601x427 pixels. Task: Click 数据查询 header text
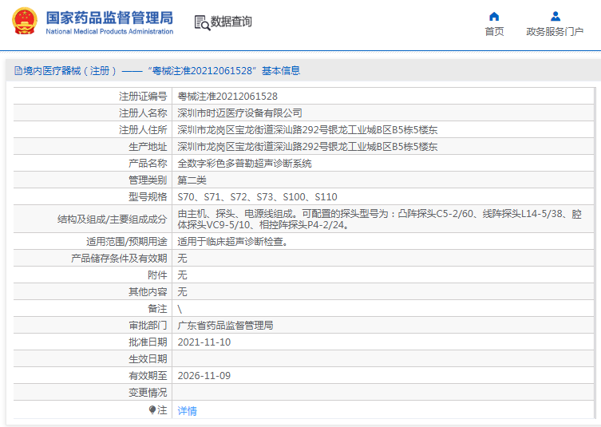click(x=231, y=22)
